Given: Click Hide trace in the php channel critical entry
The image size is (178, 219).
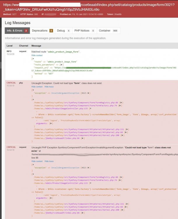Looking at the screenshot, I should point(49,87).
